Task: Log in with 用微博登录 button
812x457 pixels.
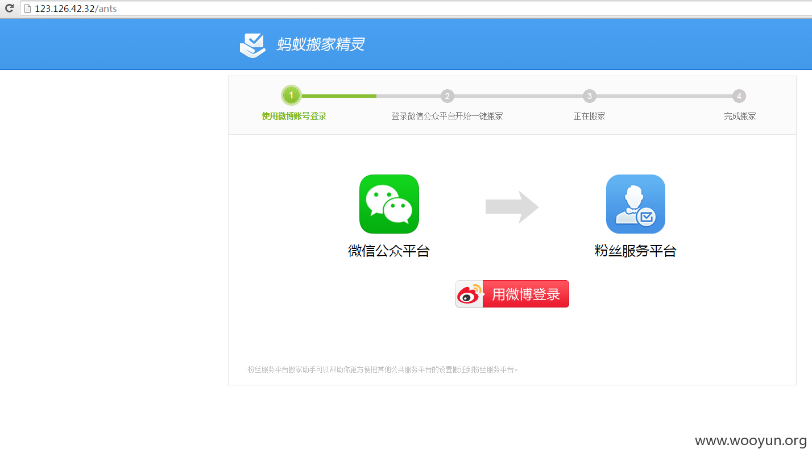Action: click(512, 294)
